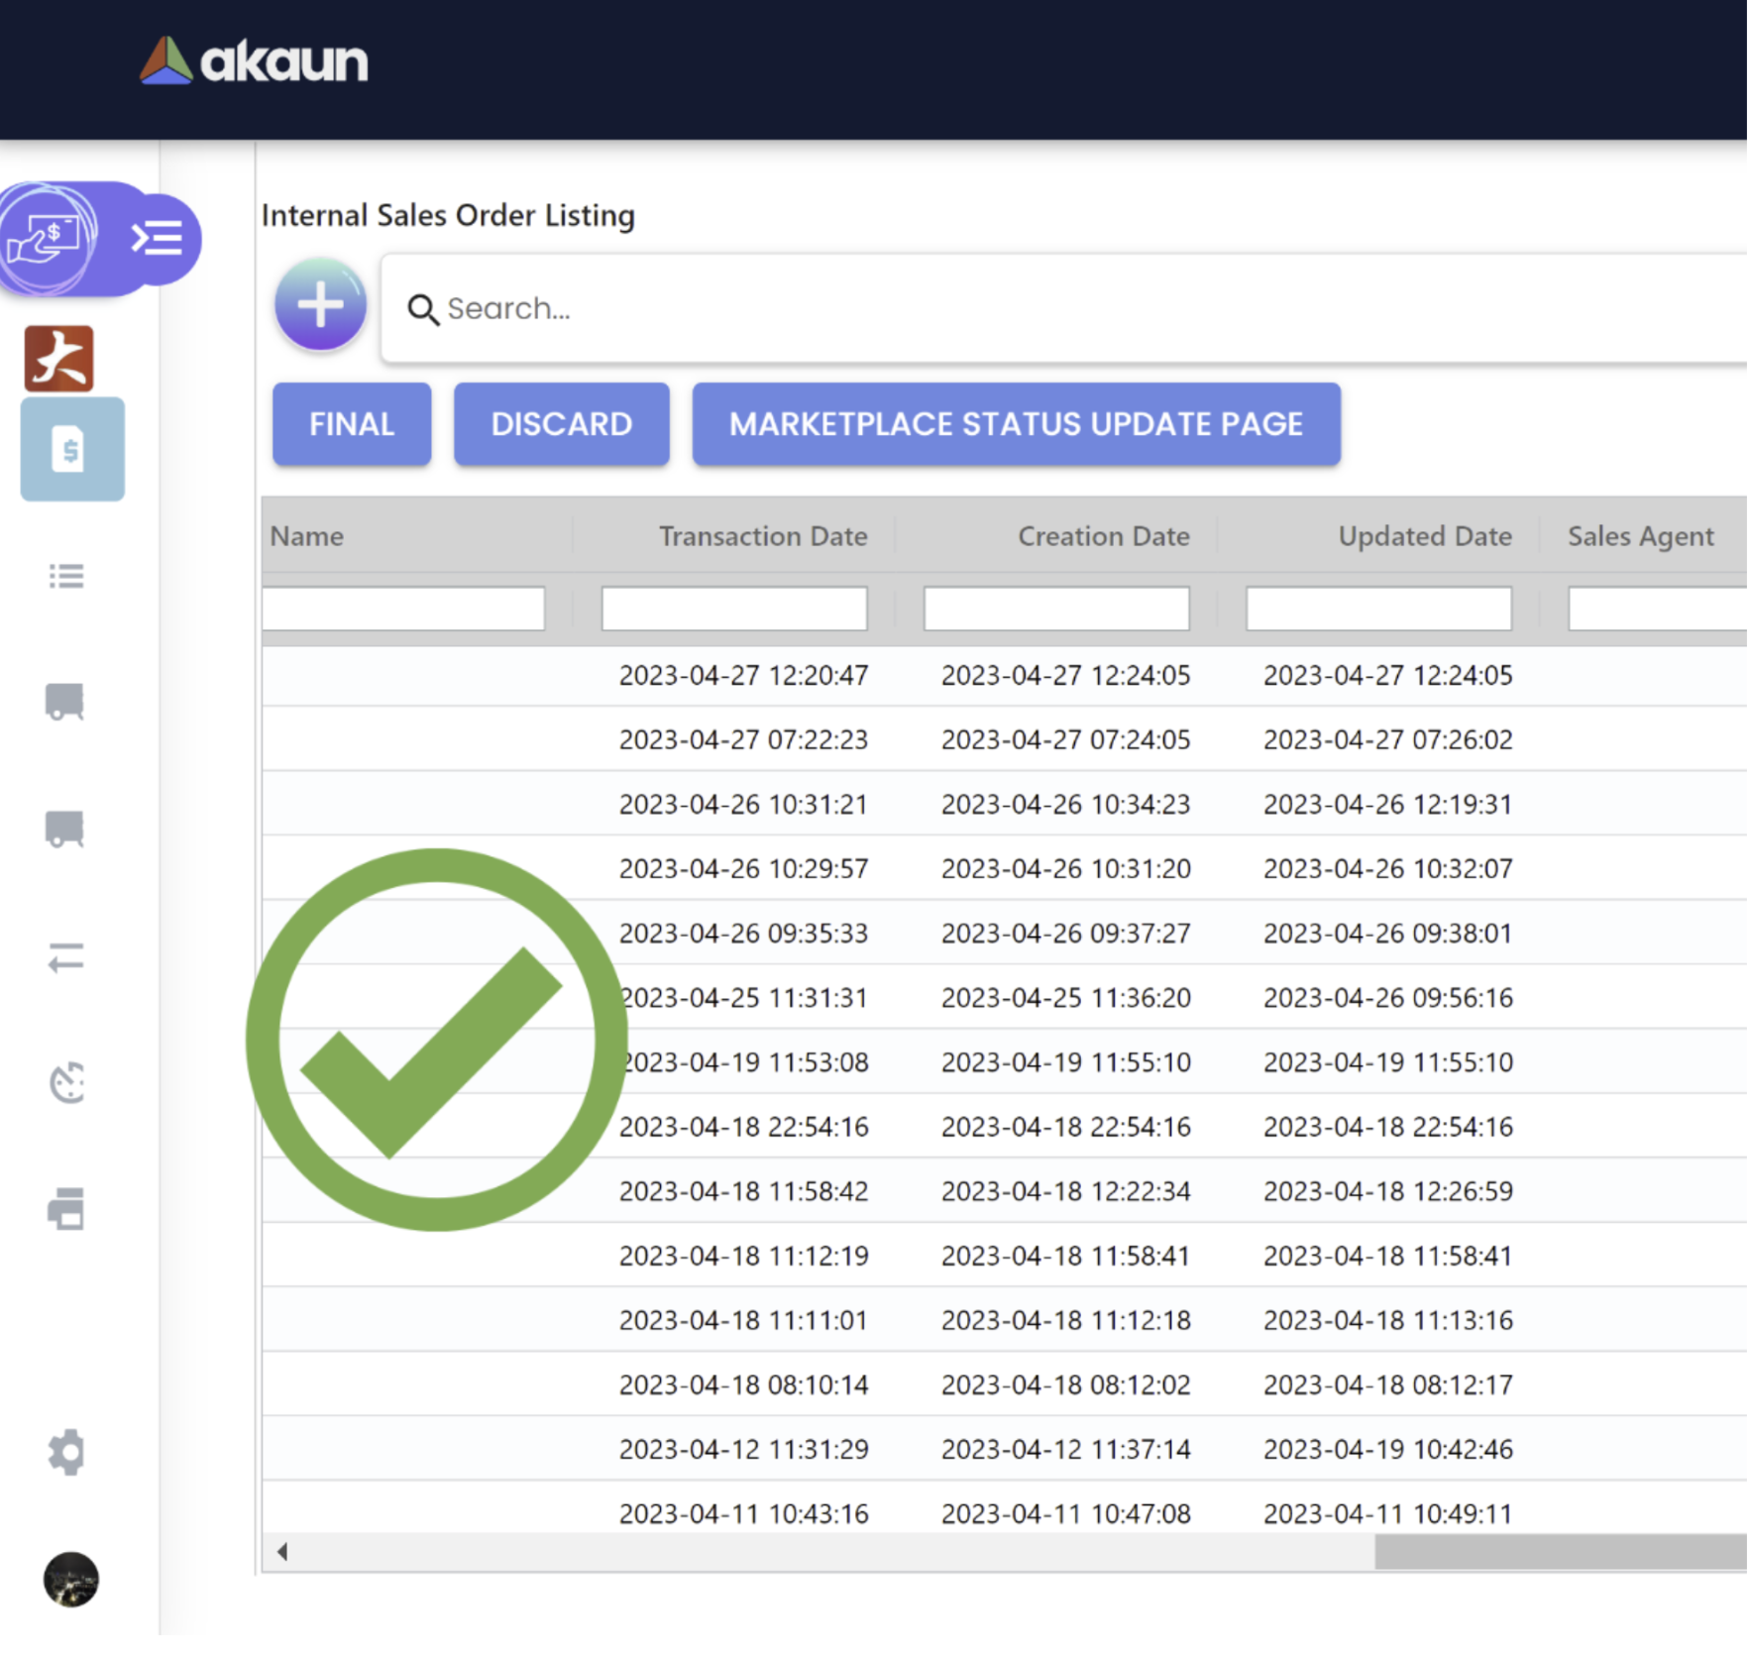Select transaction date 2023-04-18 08:10:14

[743, 1385]
